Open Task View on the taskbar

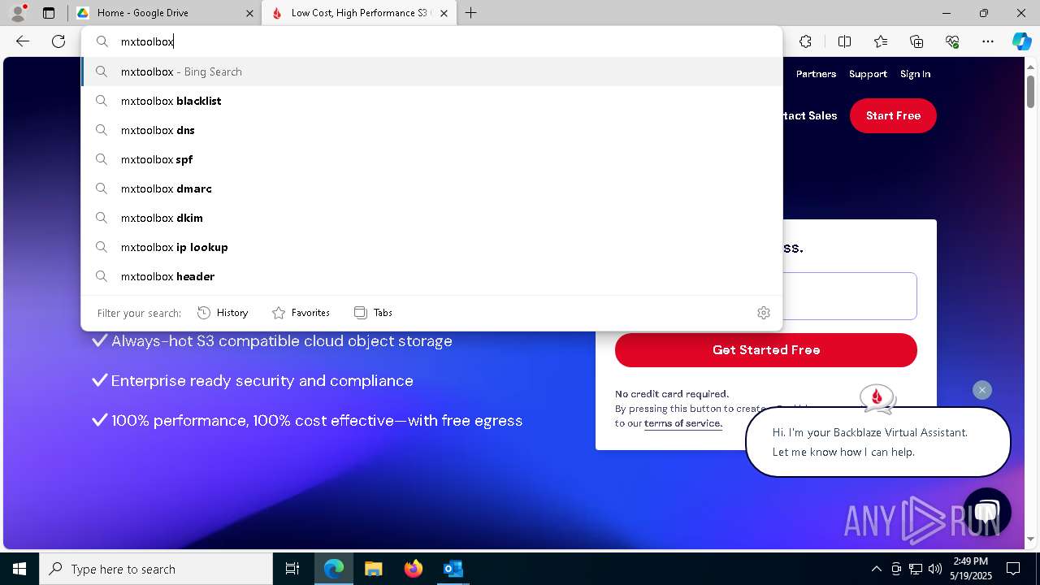coord(292,569)
